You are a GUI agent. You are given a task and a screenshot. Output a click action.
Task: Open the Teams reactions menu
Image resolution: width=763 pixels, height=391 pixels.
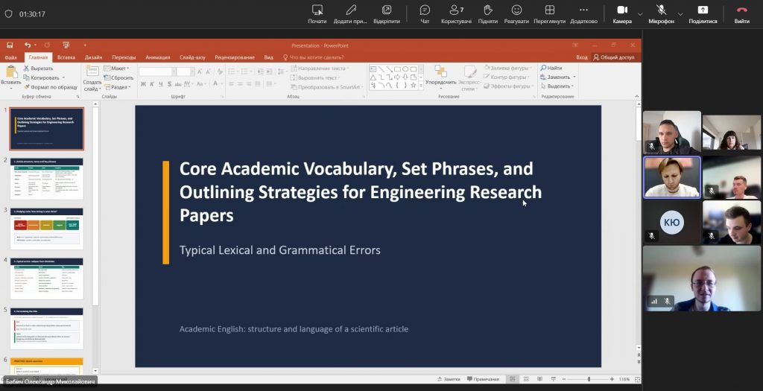[x=516, y=14]
